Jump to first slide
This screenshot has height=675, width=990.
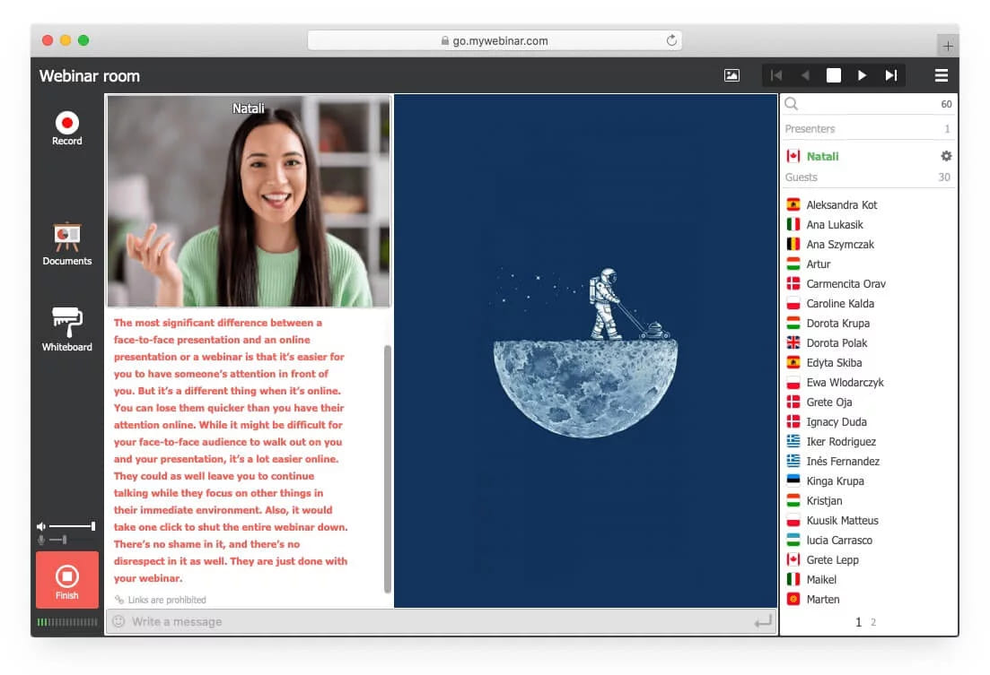(776, 75)
